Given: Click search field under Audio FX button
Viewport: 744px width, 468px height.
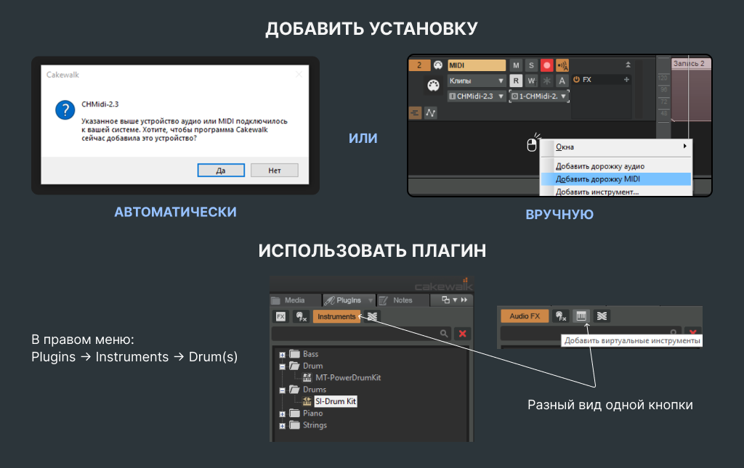Looking at the screenshot, I should [590, 332].
